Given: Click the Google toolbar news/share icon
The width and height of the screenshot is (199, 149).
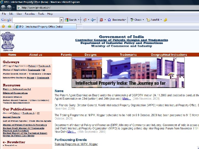Looking at the screenshot, I should pos(85,20).
